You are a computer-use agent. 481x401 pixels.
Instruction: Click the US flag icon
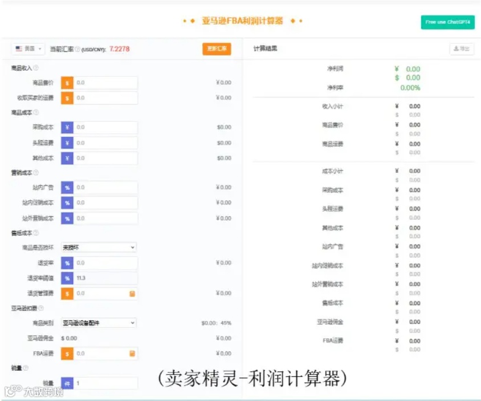19,48
